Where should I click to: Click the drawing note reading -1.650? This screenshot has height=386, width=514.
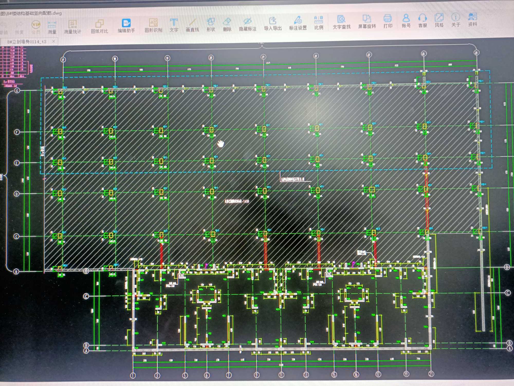coord(237,201)
